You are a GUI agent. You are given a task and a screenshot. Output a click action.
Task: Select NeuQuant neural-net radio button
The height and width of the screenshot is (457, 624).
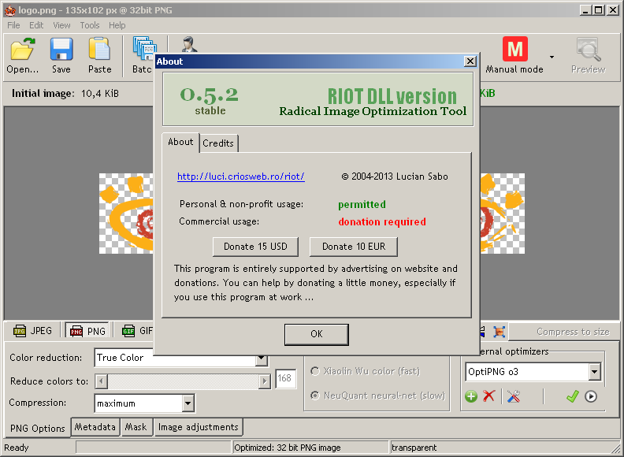(x=316, y=396)
